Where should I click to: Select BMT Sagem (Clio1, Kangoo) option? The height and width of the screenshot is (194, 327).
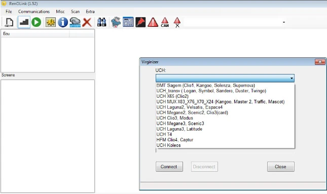225,86
